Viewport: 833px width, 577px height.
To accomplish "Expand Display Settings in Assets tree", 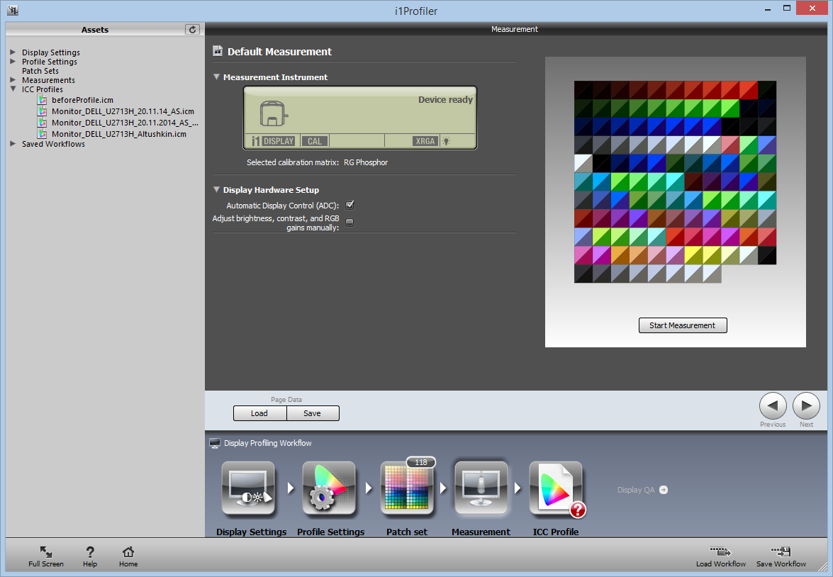I will tap(13, 52).
